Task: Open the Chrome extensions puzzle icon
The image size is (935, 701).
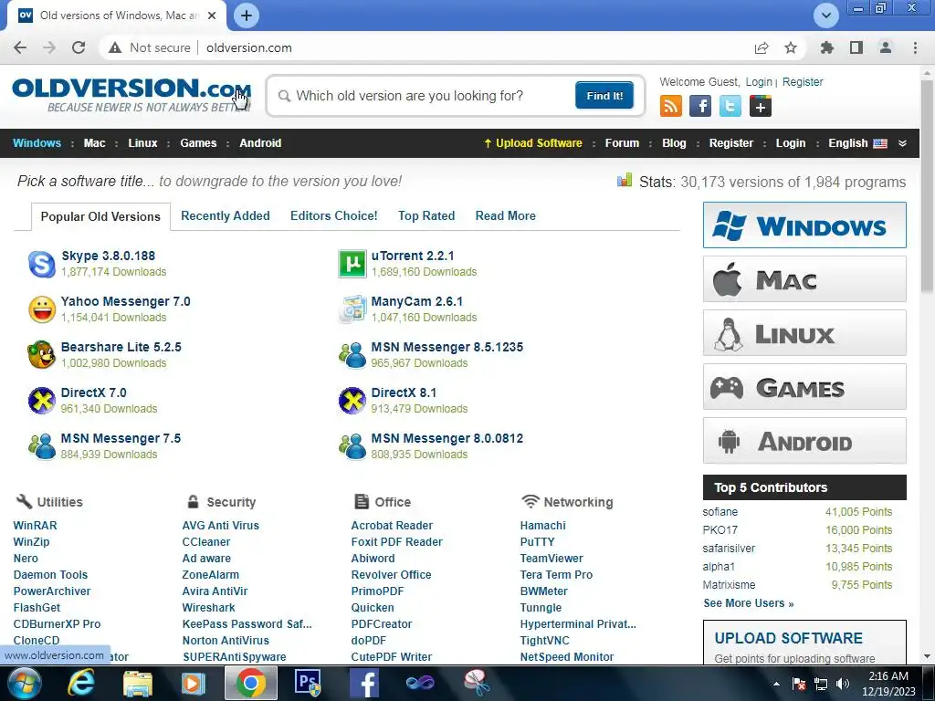Action: 826,47
